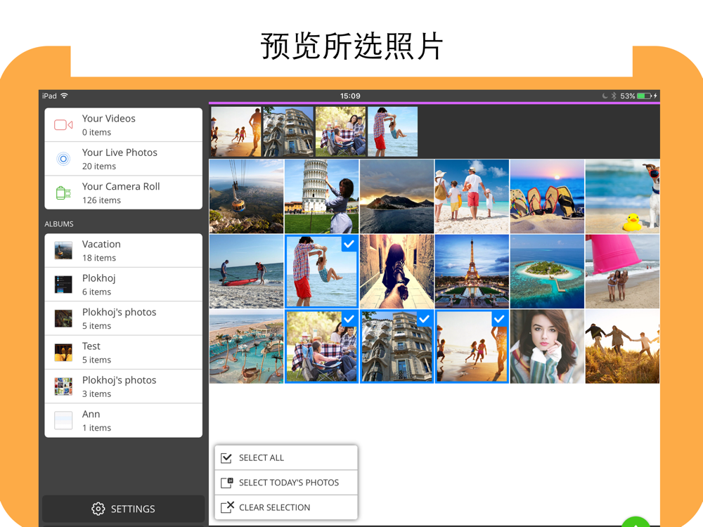This screenshot has height=527, width=703.
Task: Click the ALBUMS section header
Action: coord(59,224)
